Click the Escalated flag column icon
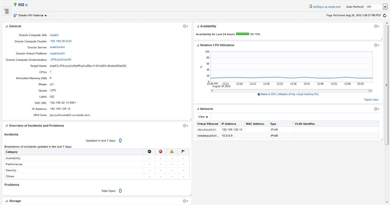The image size is (390, 205). pos(183,152)
